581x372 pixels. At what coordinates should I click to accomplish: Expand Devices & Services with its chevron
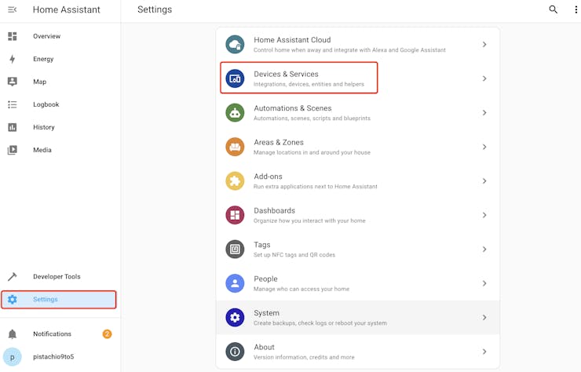pyautogui.click(x=484, y=78)
